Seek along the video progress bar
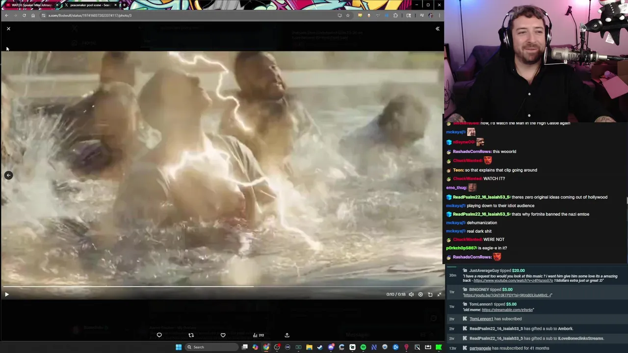Viewport: 628px width, 353px height. (x=222, y=287)
